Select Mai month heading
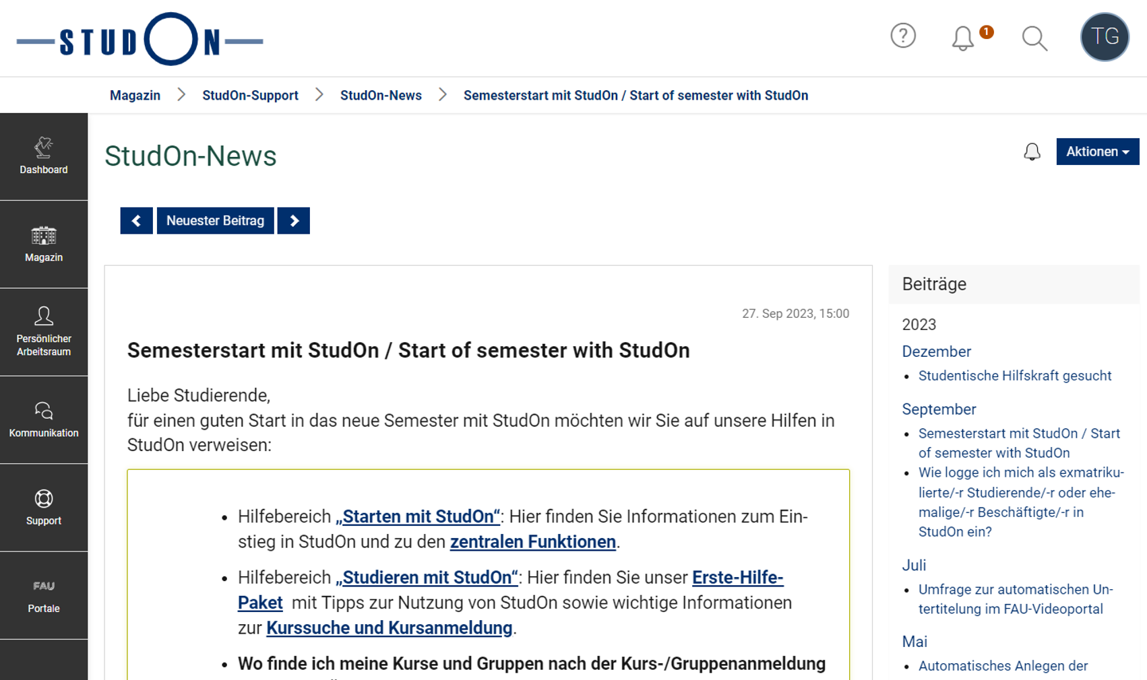The height and width of the screenshot is (680, 1147). [x=914, y=642]
